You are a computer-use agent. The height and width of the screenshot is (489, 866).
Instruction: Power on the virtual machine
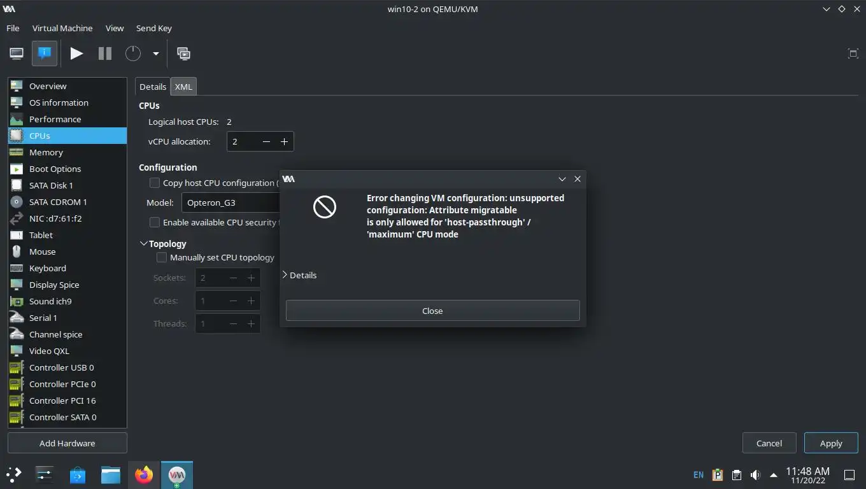pyautogui.click(x=76, y=53)
